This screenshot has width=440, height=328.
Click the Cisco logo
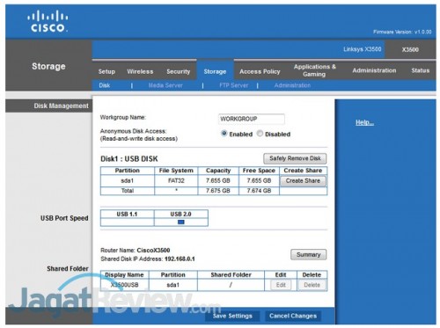(x=48, y=21)
